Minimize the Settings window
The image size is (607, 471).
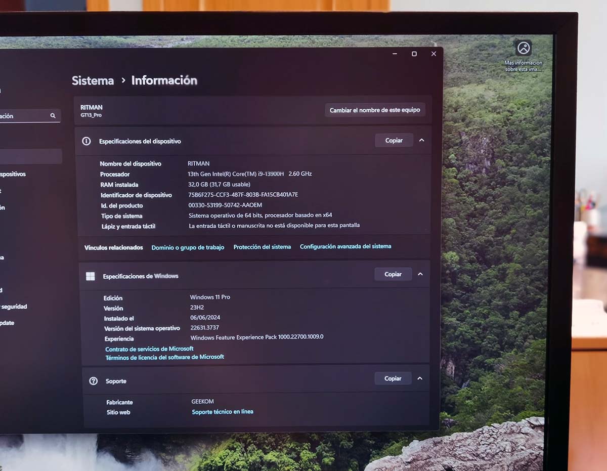click(395, 54)
